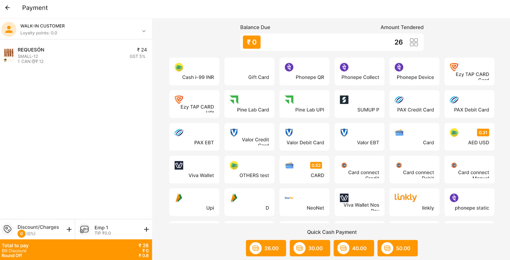Open the numeric keypad grid icon
Screen dimensions: 510x260
coord(414,42)
